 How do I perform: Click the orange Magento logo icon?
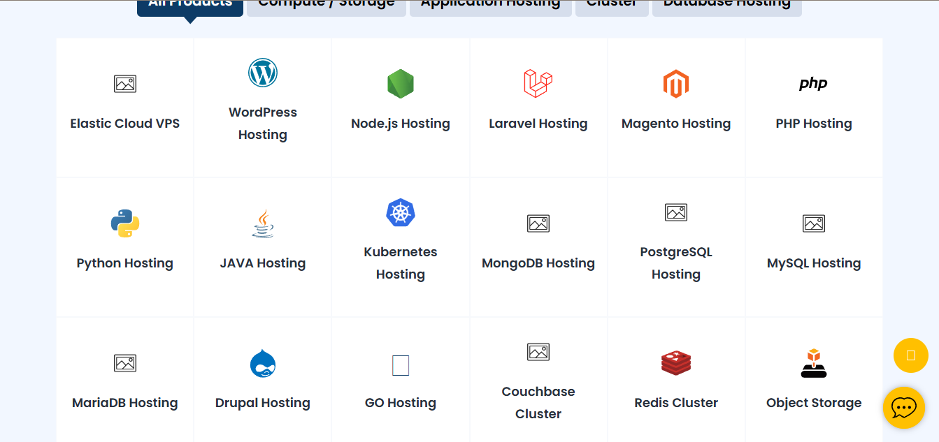[x=676, y=84]
